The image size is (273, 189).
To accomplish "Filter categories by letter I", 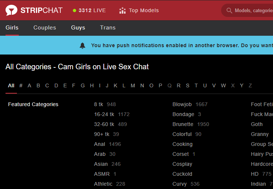I will 100,85.
